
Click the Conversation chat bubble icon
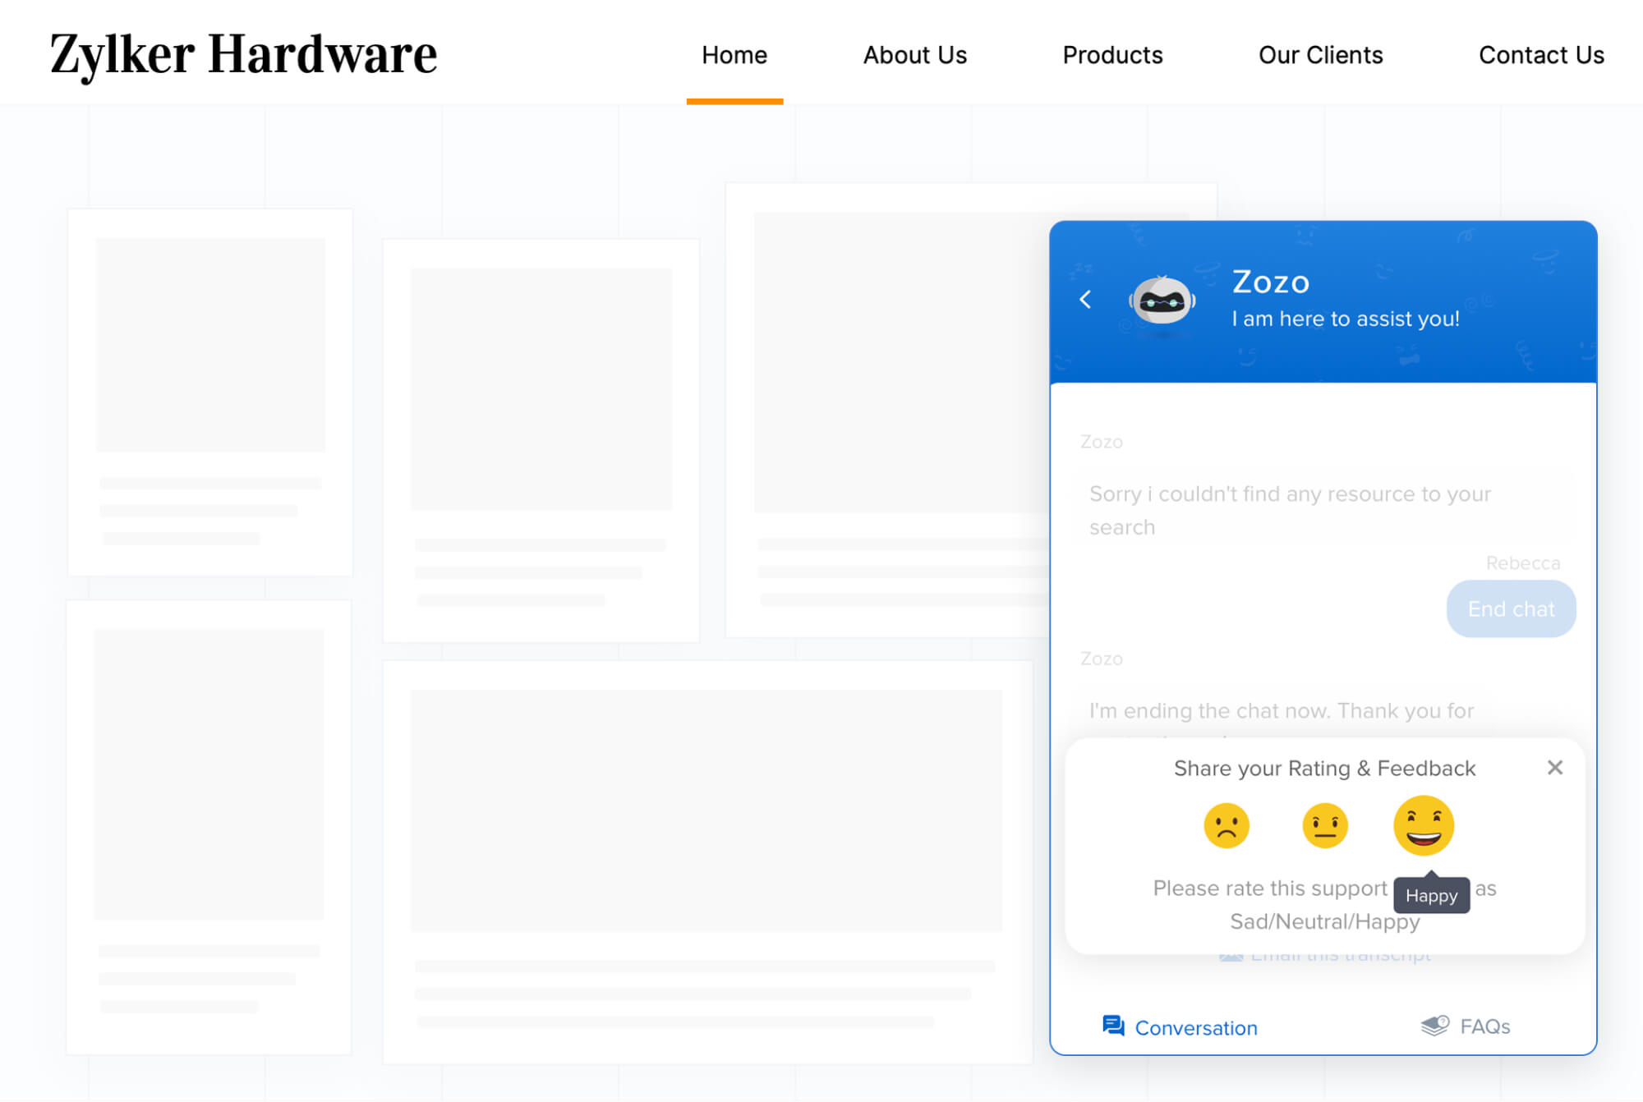pos(1113,1026)
